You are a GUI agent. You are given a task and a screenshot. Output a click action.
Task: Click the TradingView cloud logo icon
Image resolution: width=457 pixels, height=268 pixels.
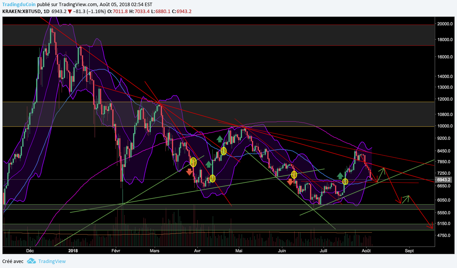(32, 261)
